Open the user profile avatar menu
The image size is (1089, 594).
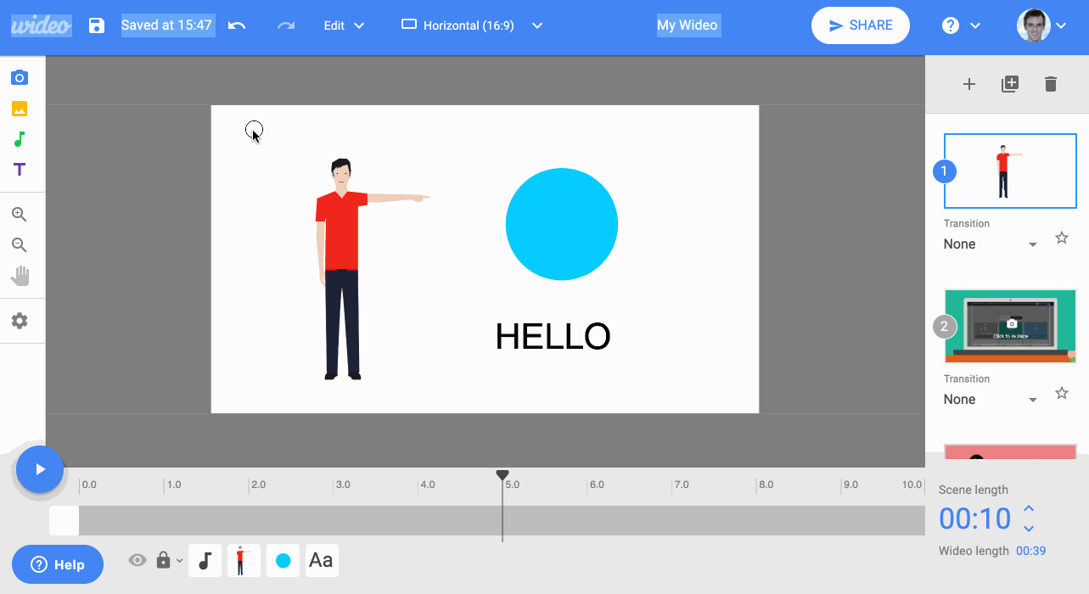point(1041,25)
